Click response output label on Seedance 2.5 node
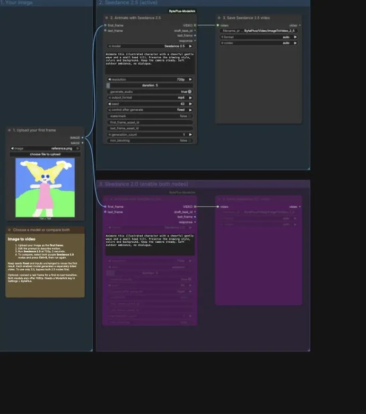Image resolution: width=366 pixels, height=414 pixels. [x=186, y=41]
